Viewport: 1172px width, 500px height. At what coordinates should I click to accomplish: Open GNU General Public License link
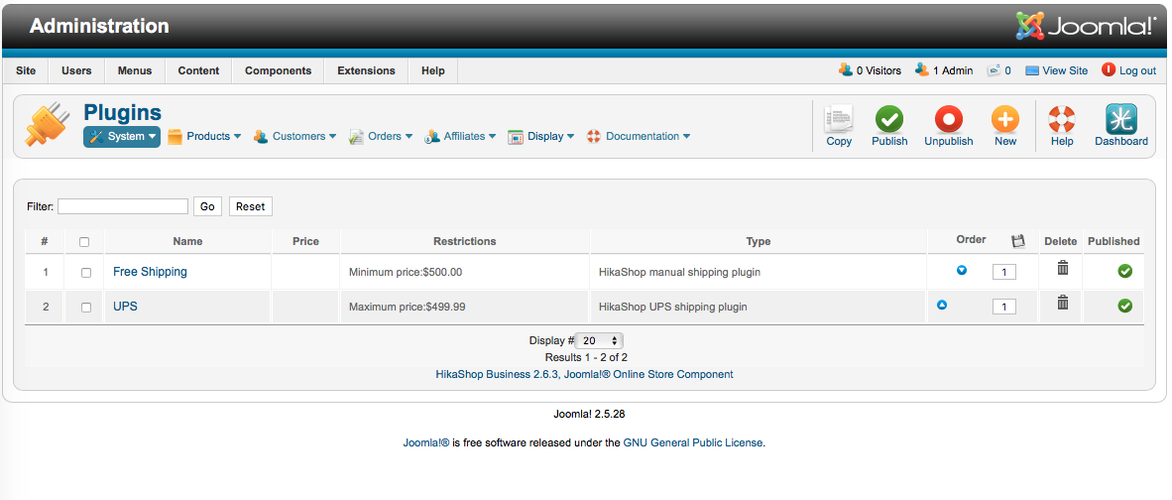[x=693, y=442]
